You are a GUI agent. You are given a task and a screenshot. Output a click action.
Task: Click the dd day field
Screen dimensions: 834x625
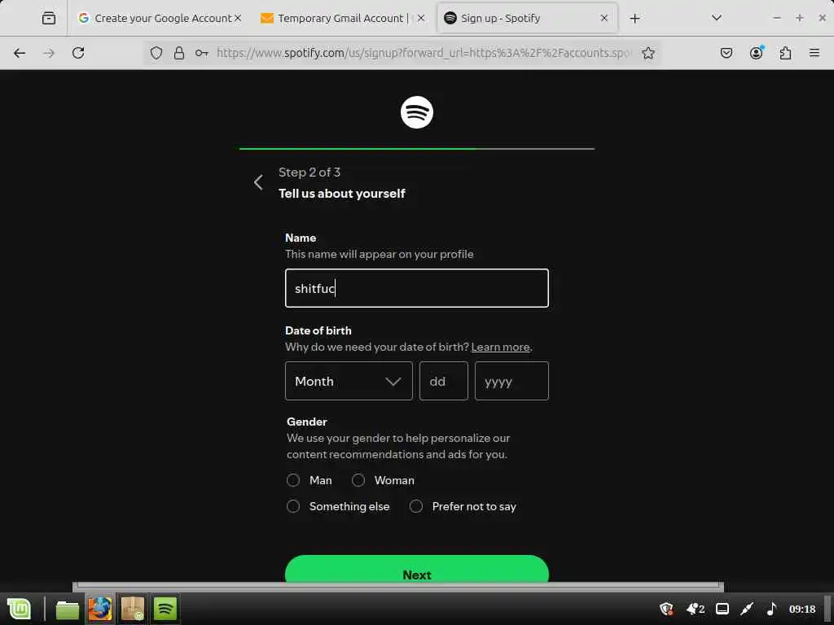(x=444, y=381)
